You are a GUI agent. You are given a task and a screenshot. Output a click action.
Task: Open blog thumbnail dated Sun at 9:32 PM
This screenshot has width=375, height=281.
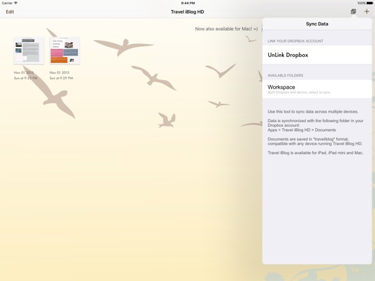[x=29, y=51]
